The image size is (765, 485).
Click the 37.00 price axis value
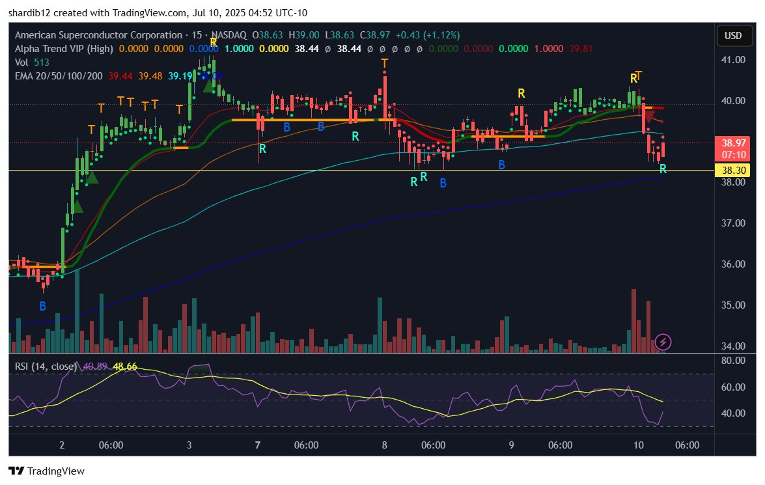(x=733, y=223)
